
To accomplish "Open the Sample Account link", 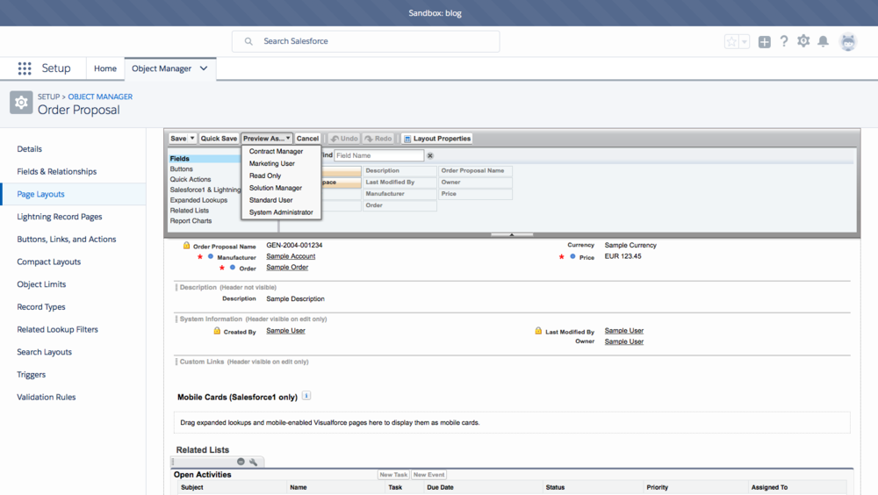I will [291, 256].
